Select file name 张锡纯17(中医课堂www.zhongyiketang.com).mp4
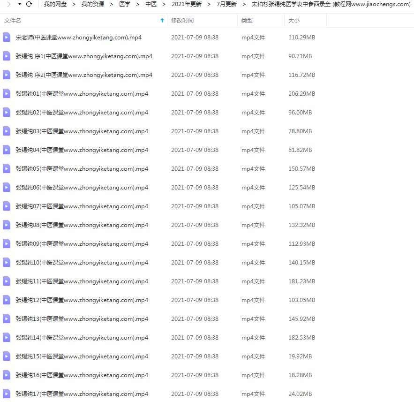This screenshot has height=402, width=414. point(82,394)
